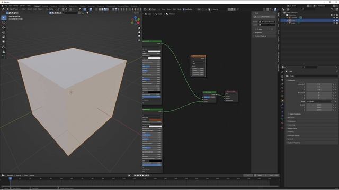
Task: Open the Global transform orientation dropdown
Action: [51, 9]
